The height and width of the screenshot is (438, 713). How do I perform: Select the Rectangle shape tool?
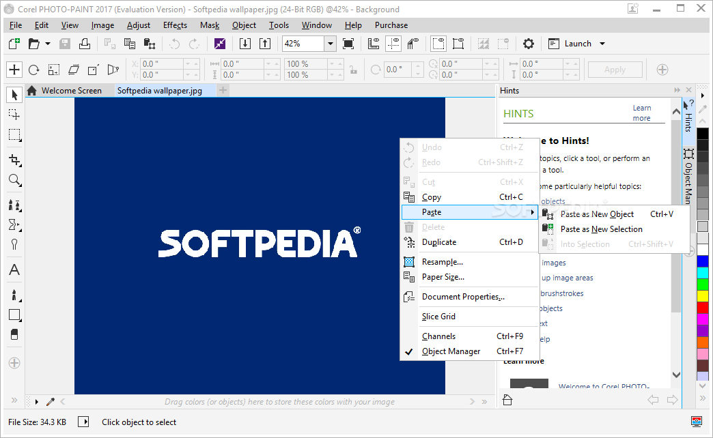click(14, 315)
